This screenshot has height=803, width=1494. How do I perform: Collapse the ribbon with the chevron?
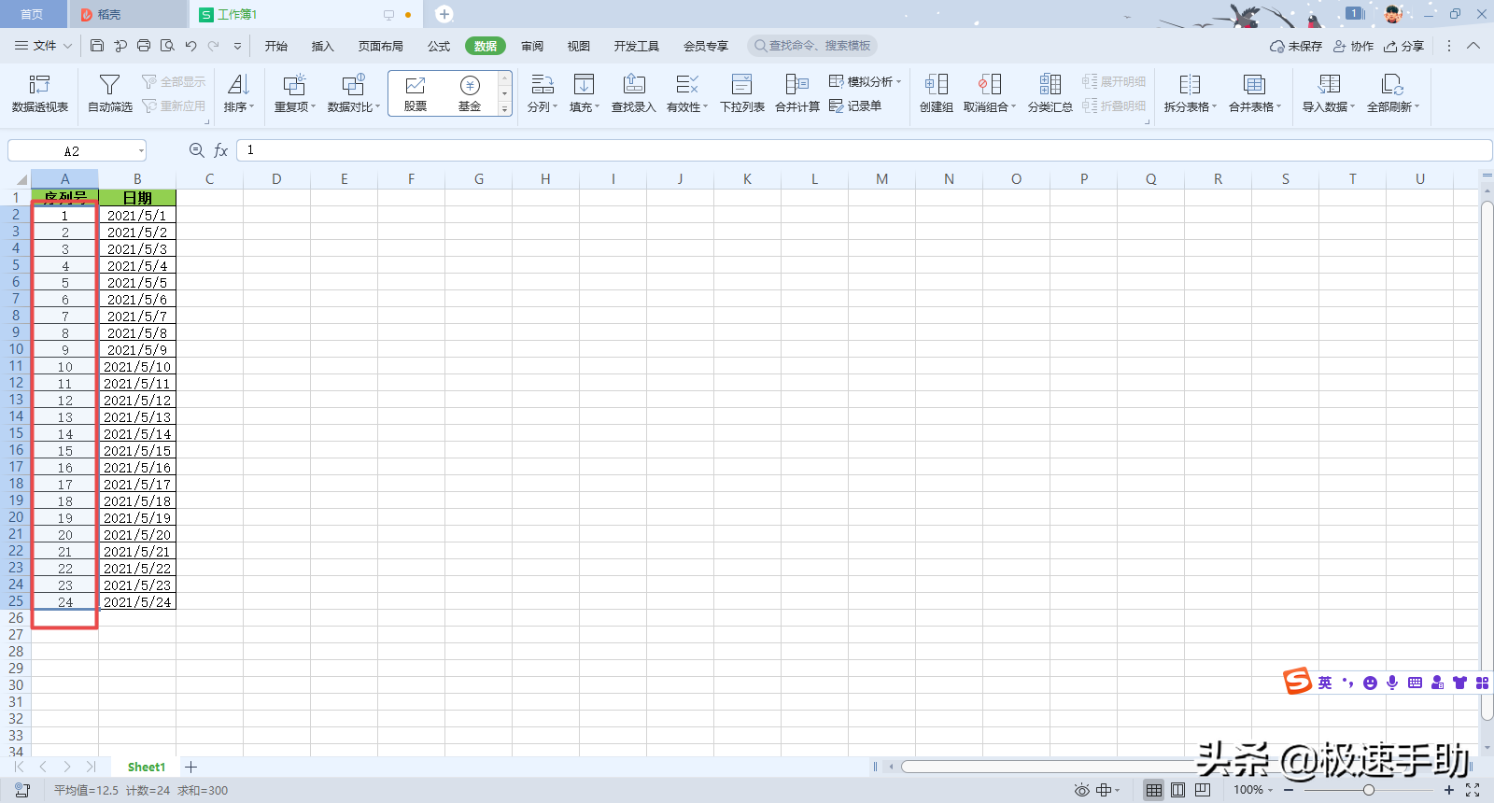[x=1473, y=46]
